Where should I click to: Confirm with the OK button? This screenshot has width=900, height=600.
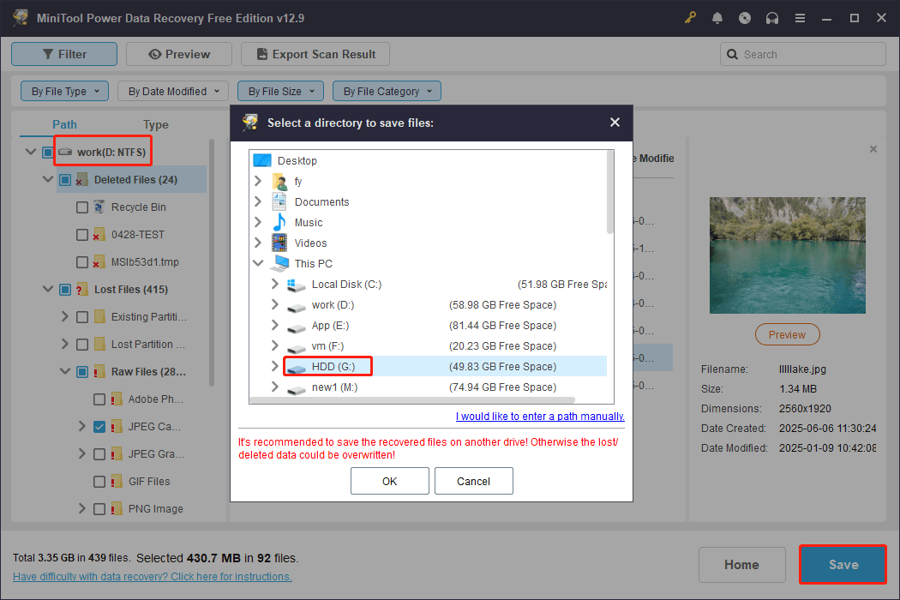pos(390,481)
